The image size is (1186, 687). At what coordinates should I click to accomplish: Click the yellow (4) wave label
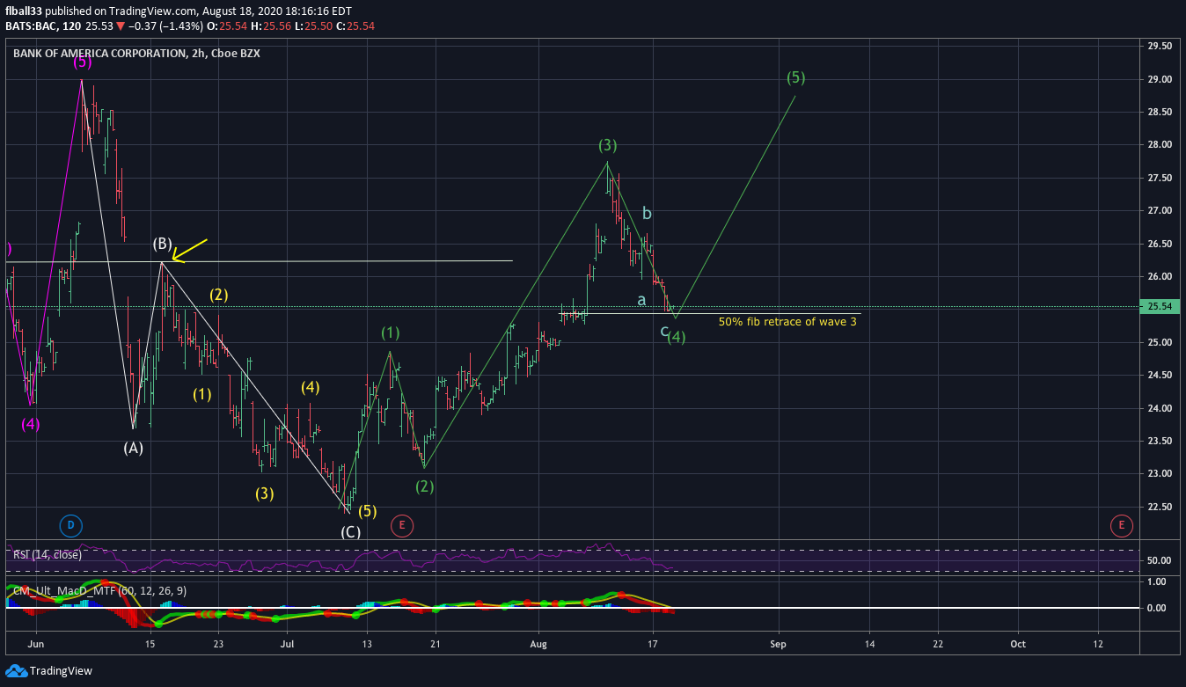tap(310, 387)
